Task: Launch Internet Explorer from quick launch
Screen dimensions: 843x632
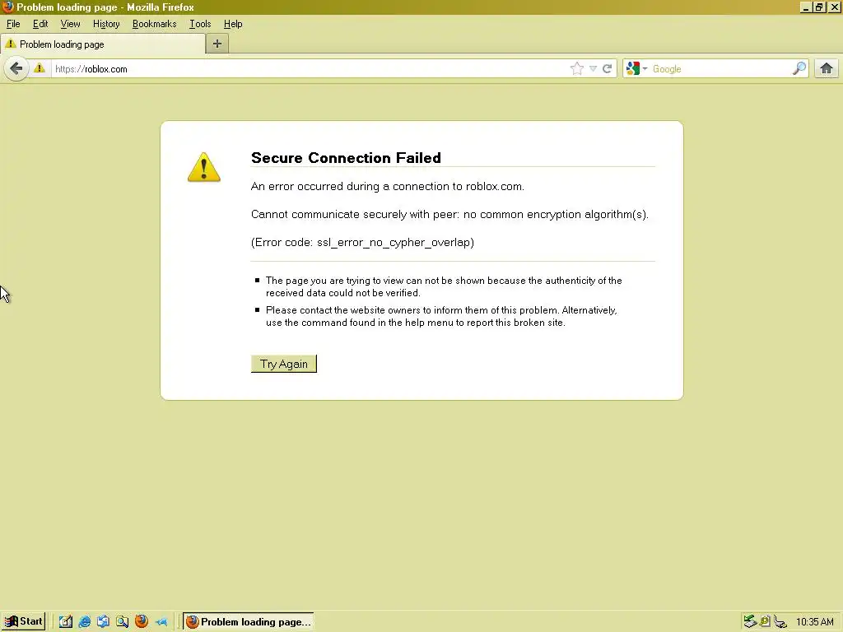Action: [x=85, y=622]
